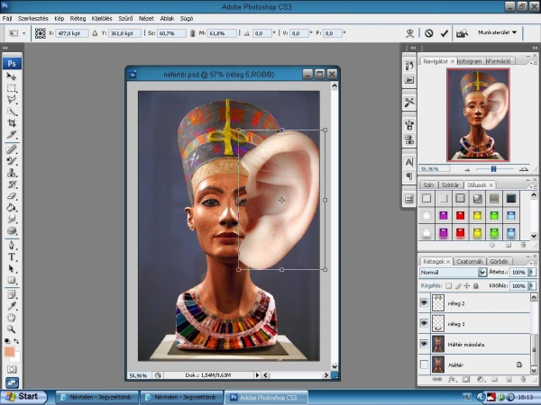Screen dimensions: 541x405
Task: Select the Rectangular Marquee tool
Action: (x=12, y=88)
